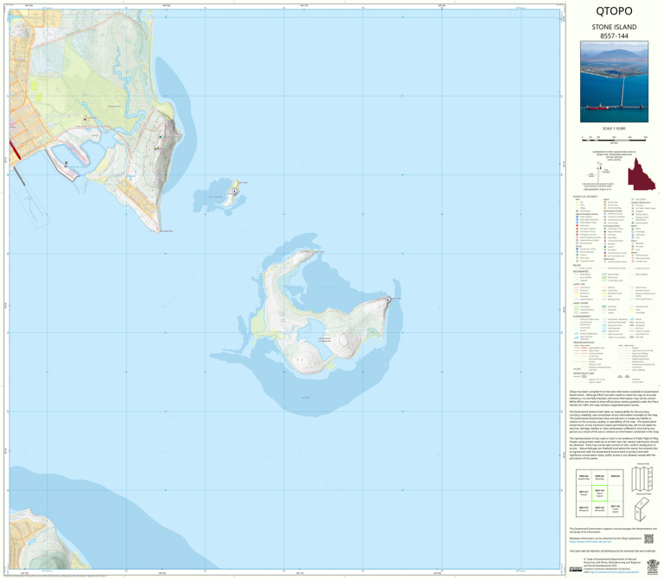
Task: Click the STONE ISLAND map name heading
Action: (x=614, y=27)
